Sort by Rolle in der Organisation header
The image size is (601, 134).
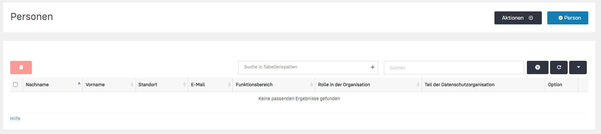pos(344,85)
